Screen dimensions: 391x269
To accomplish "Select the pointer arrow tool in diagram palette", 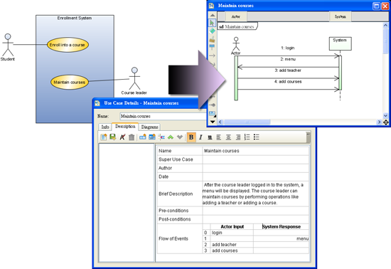I will click(212, 23).
